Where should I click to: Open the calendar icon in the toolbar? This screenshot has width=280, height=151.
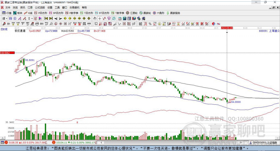(x=120, y=19)
